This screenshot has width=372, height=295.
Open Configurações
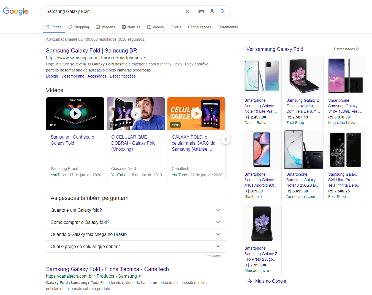point(199,27)
